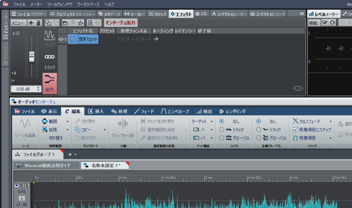
Task: Select Auto Grouping None (なし) radio button
Action: click(x=259, y=121)
